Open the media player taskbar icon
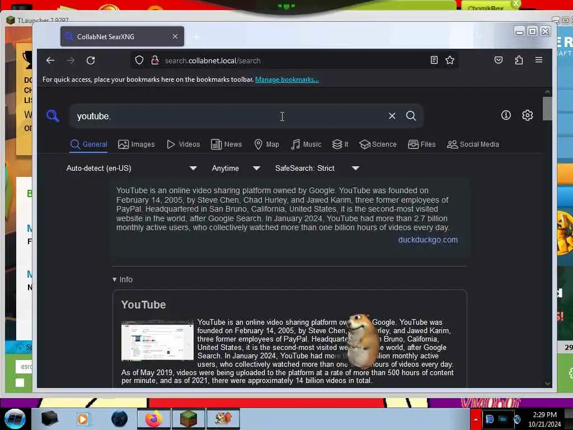The width and height of the screenshot is (573, 430). (83, 419)
